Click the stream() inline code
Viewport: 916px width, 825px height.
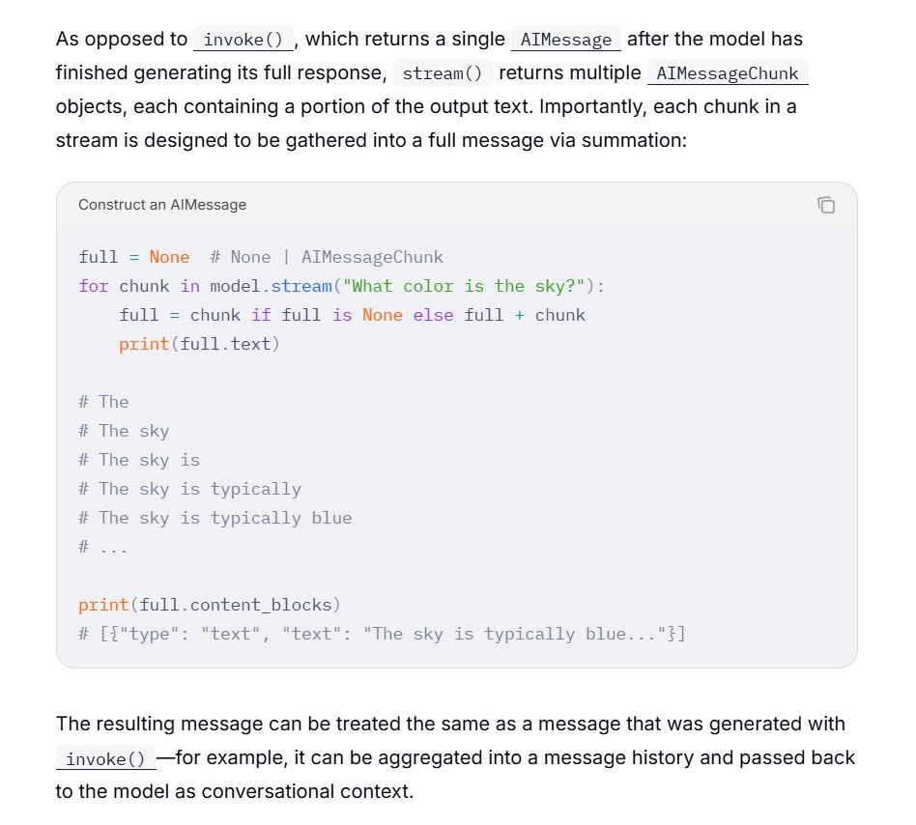click(x=443, y=73)
